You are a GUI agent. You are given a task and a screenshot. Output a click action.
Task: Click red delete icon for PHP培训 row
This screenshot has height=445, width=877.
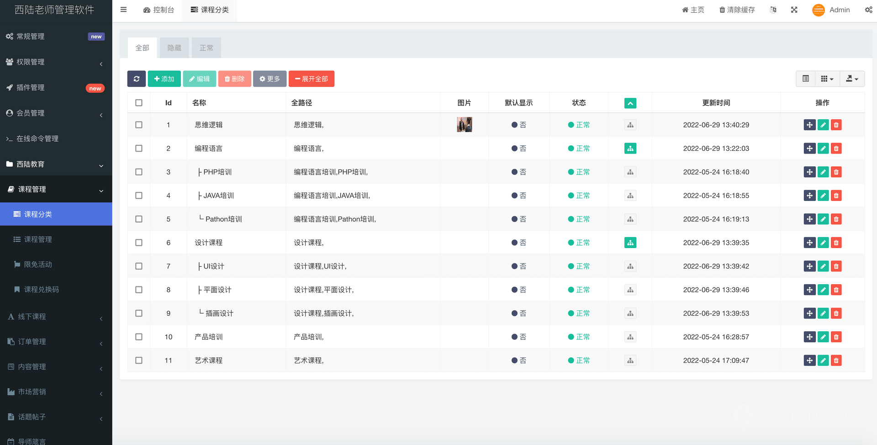[836, 172]
